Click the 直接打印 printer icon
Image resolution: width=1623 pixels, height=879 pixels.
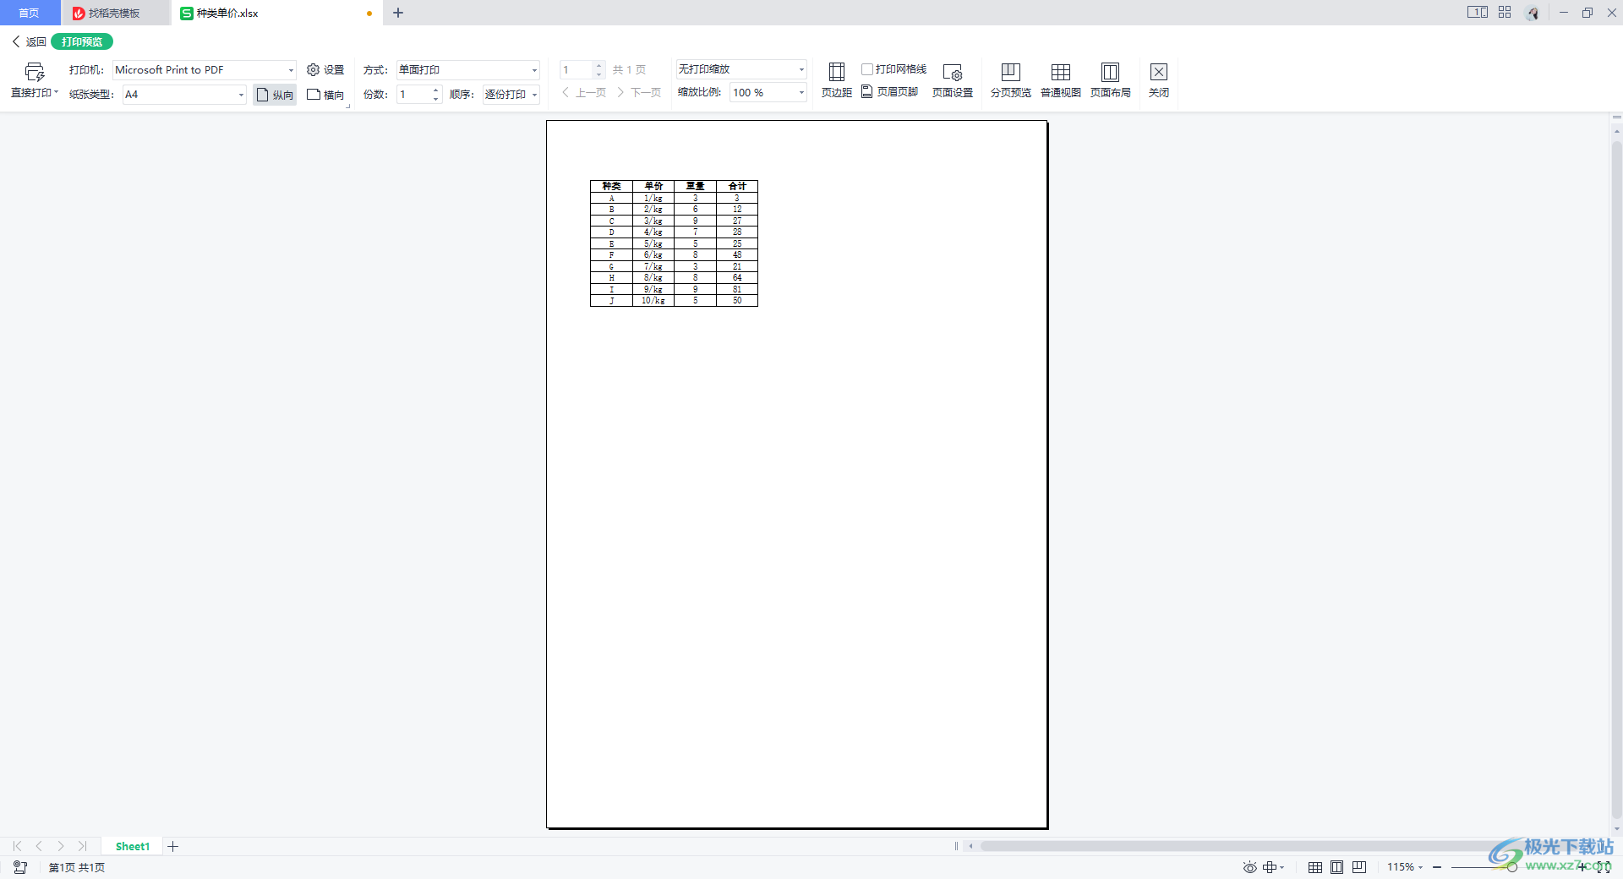[34, 72]
